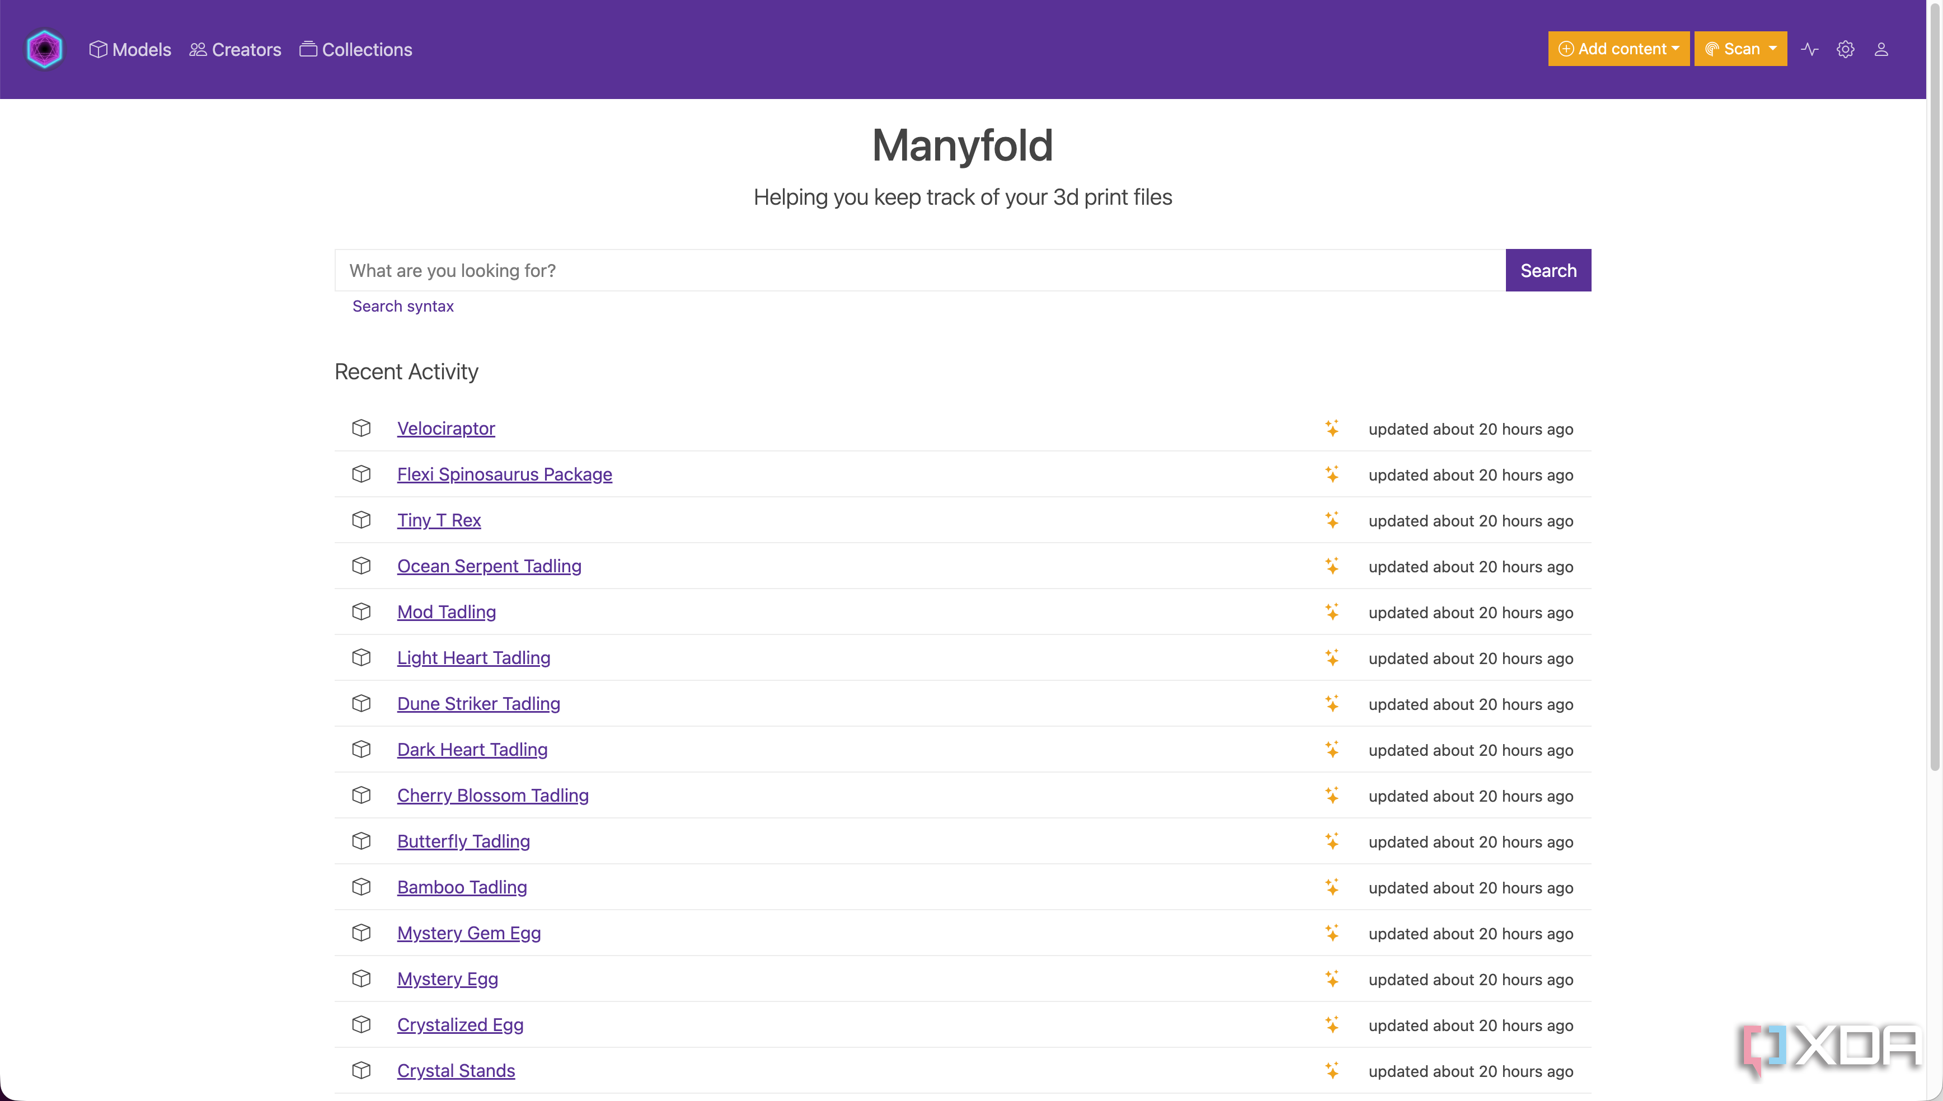Click the sparkle icon in Tiny T Rex row
Viewport: 1943px width, 1101px height.
pyautogui.click(x=1332, y=520)
